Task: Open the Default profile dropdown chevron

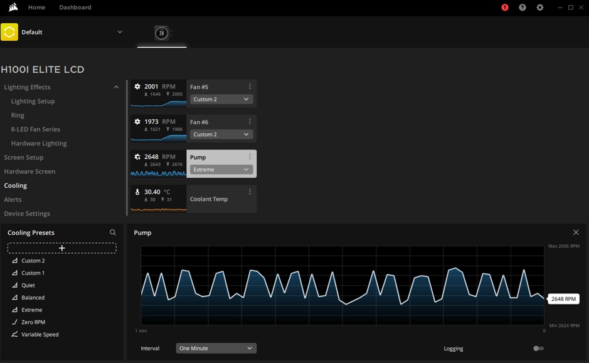Action: click(x=120, y=32)
